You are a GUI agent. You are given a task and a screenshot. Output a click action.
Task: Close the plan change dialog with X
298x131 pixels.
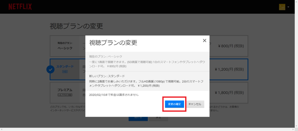(205, 40)
